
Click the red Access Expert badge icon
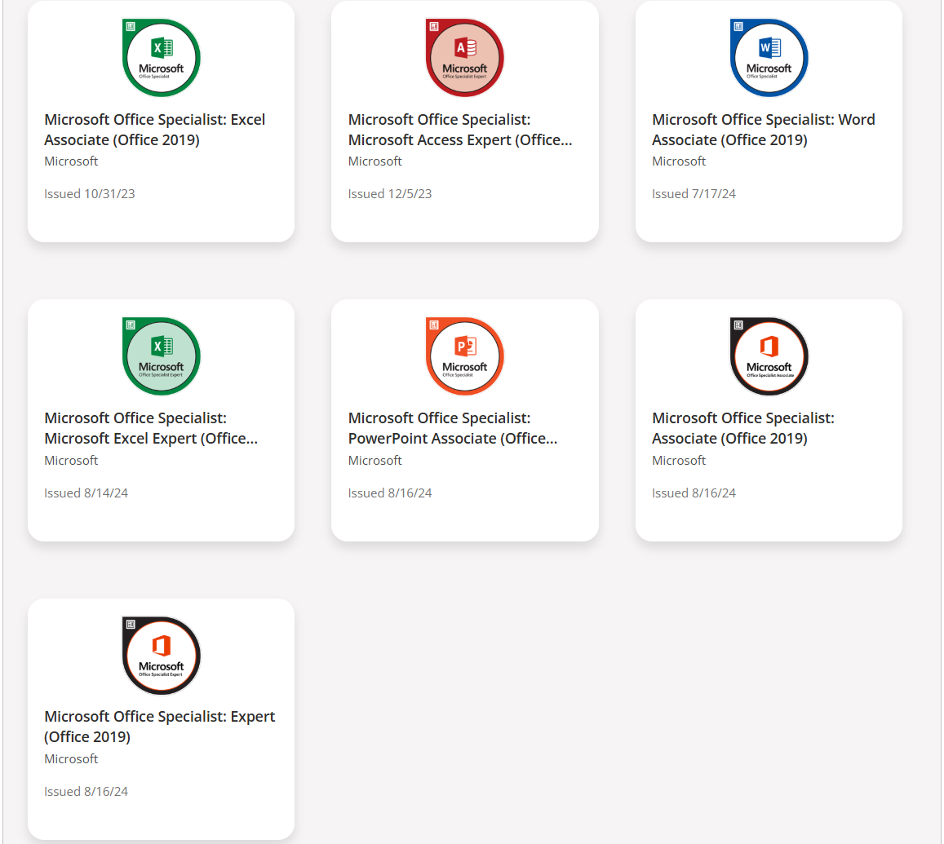[464, 58]
